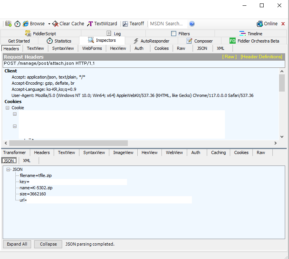This screenshot has height=259, width=289.
Task: Collapse the second cookie sub-node
Action: pos(15,126)
